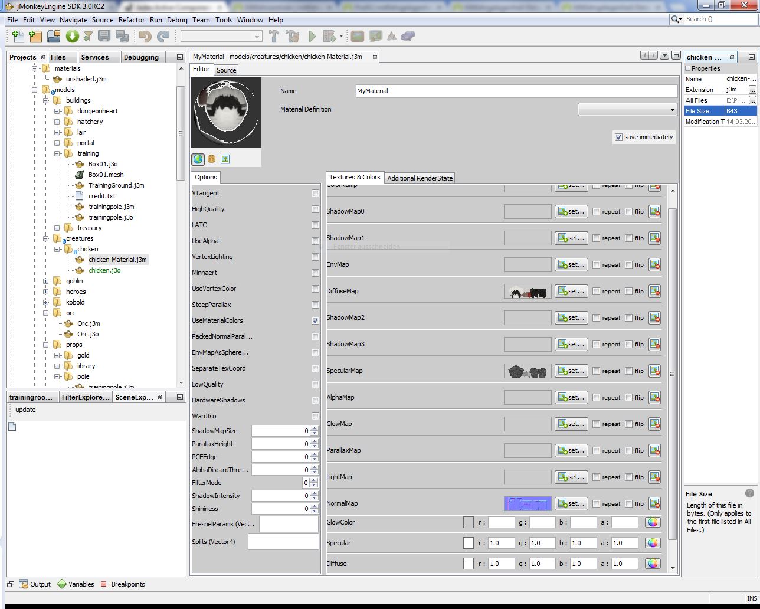
Task: Switch to the Additional RenderState tab
Action: (x=420, y=178)
